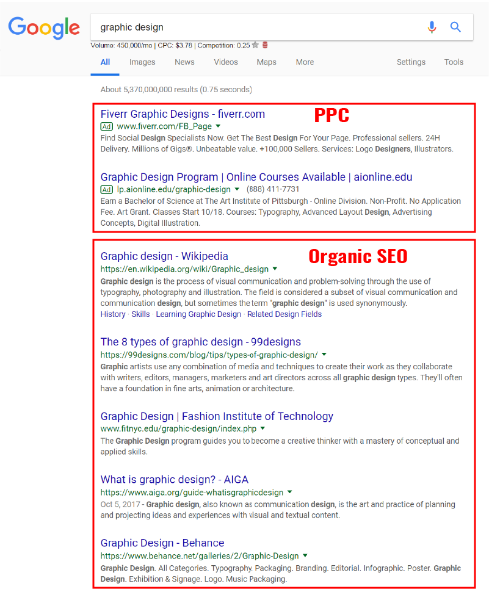Click the Ad badge on aionline.edu result
Viewport: 489px width, 600px height.
click(x=107, y=189)
